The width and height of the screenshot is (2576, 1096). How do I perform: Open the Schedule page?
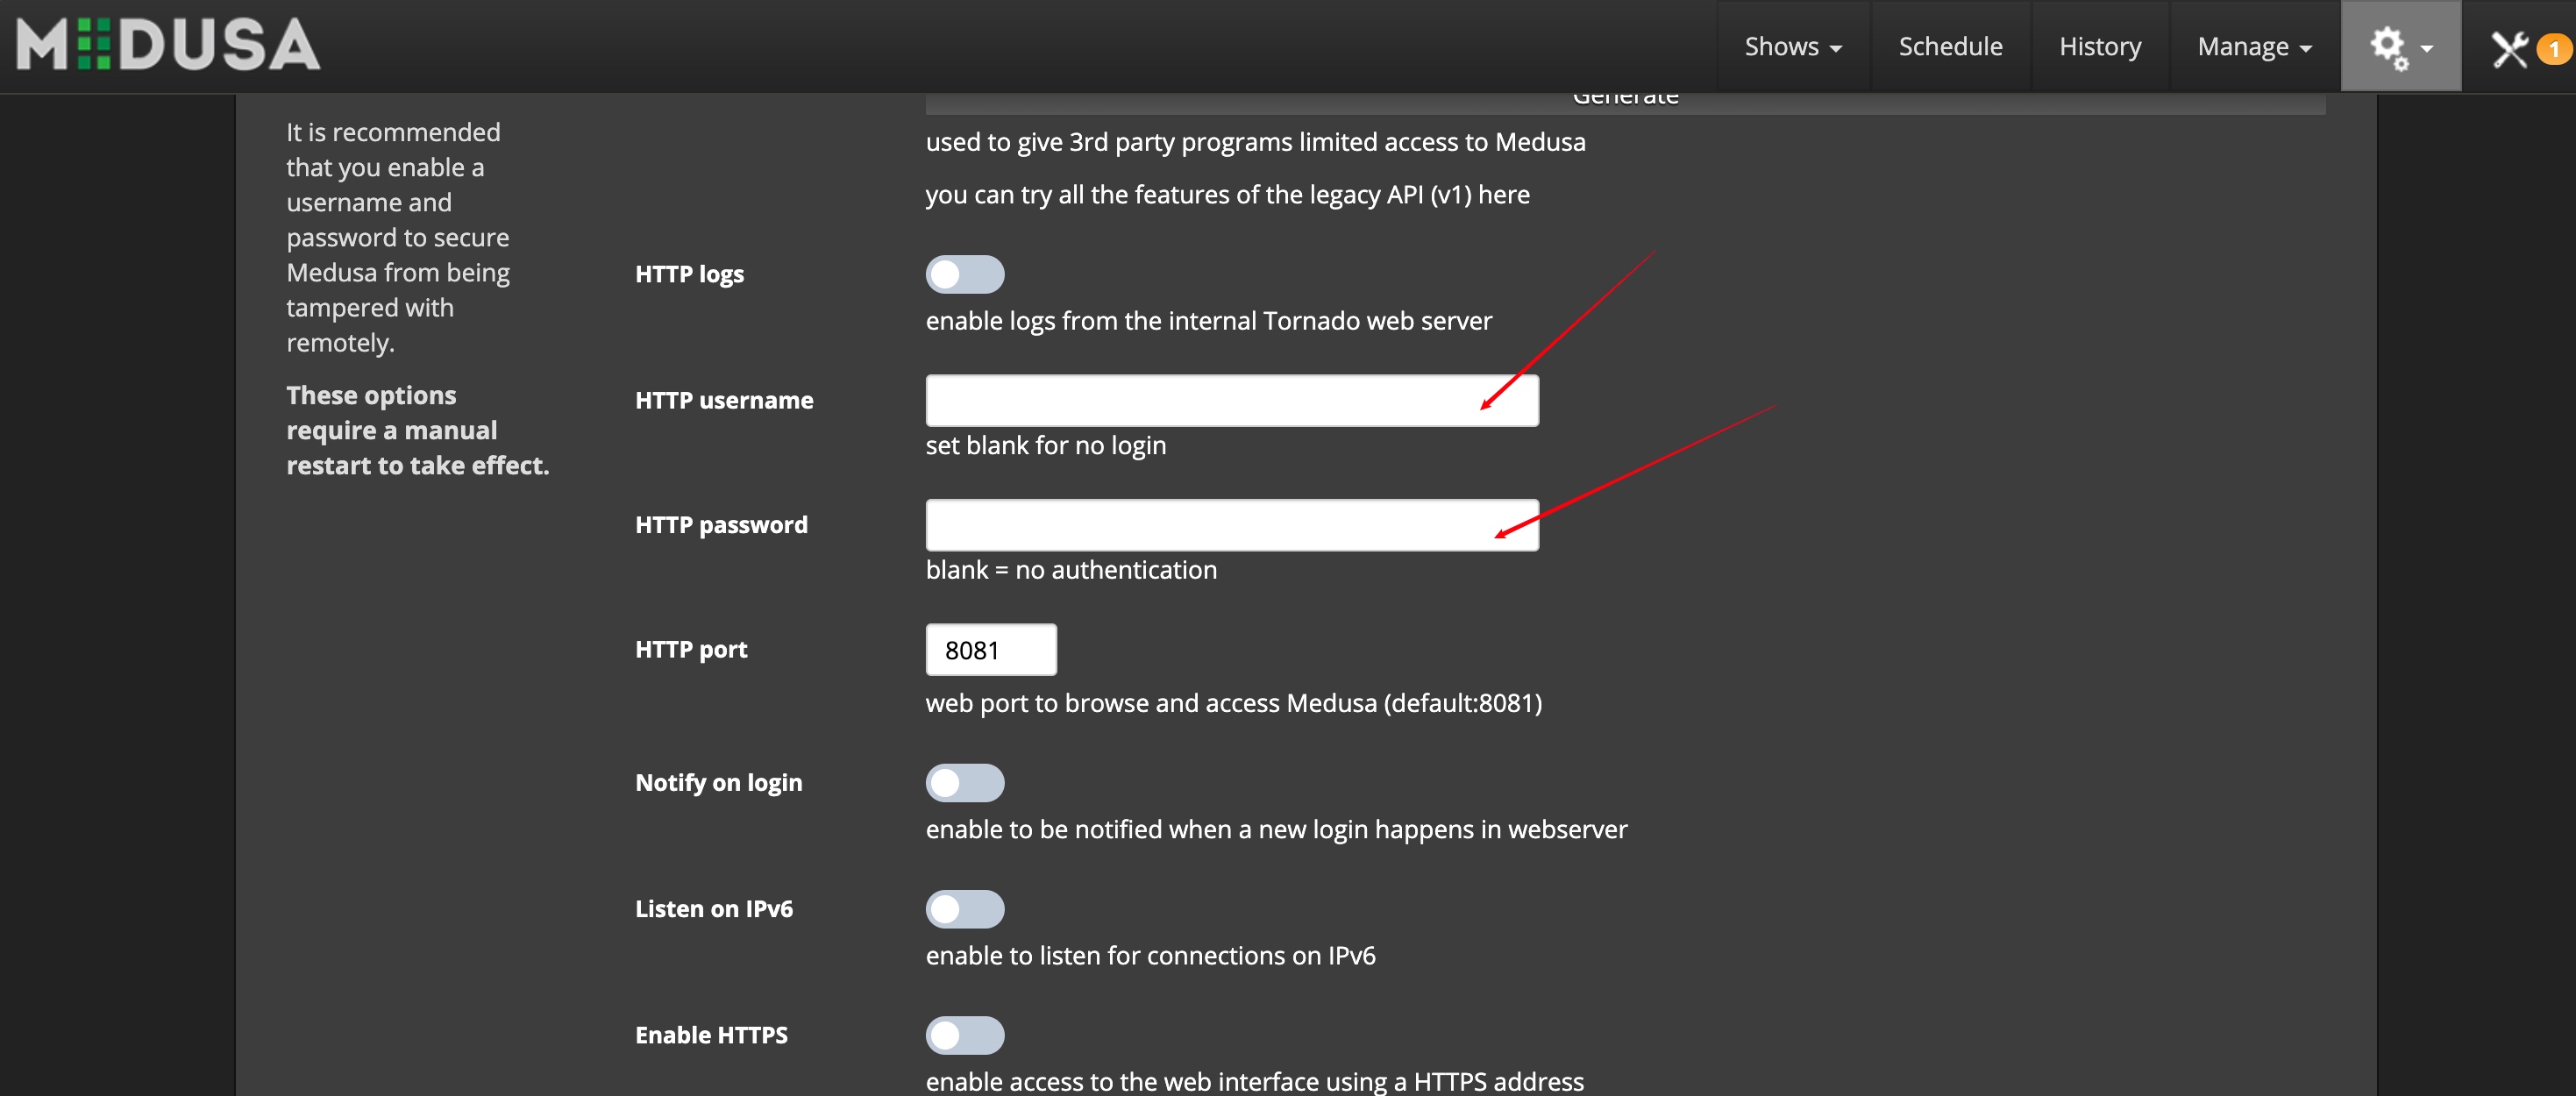click(x=1950, y=46)
